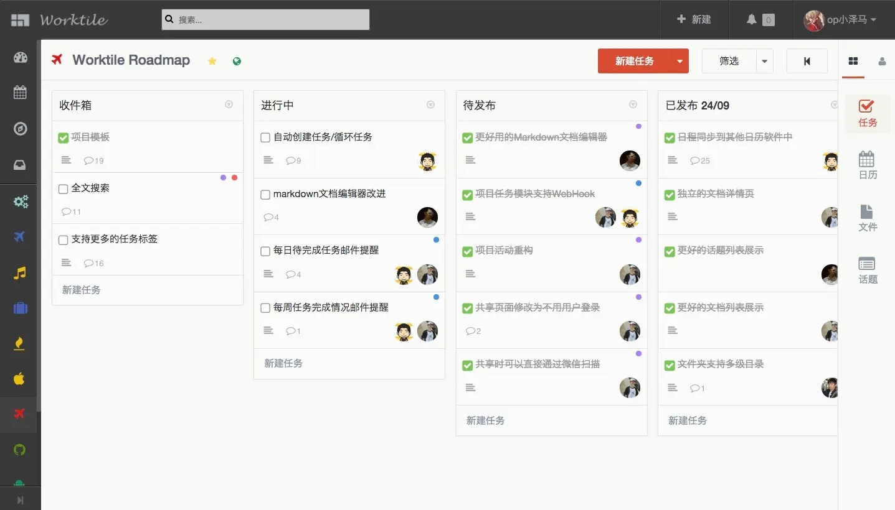
Task: Click the 已发布 24/09 list title
Action: 698,105
